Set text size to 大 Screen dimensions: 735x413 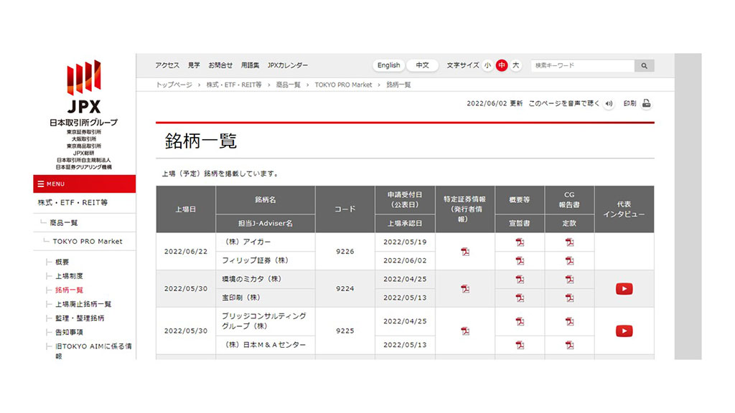click(x=515, y=65)
